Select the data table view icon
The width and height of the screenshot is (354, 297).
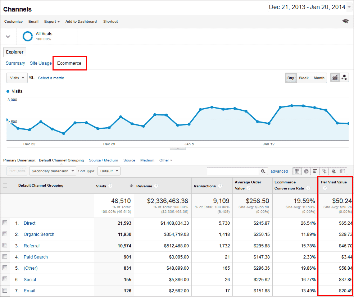(297, 171)
